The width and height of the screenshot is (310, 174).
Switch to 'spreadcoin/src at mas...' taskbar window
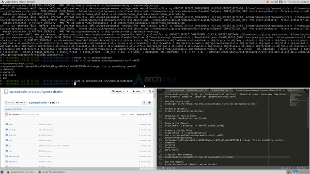tap(21, 172)
